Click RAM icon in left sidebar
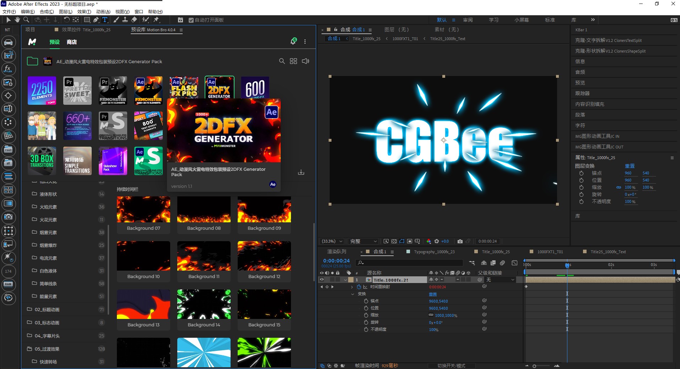 click(x=8, y=284)
